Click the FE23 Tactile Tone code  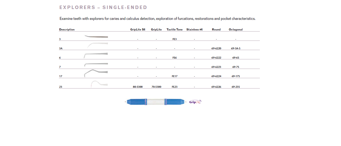[x=174, y=87]
